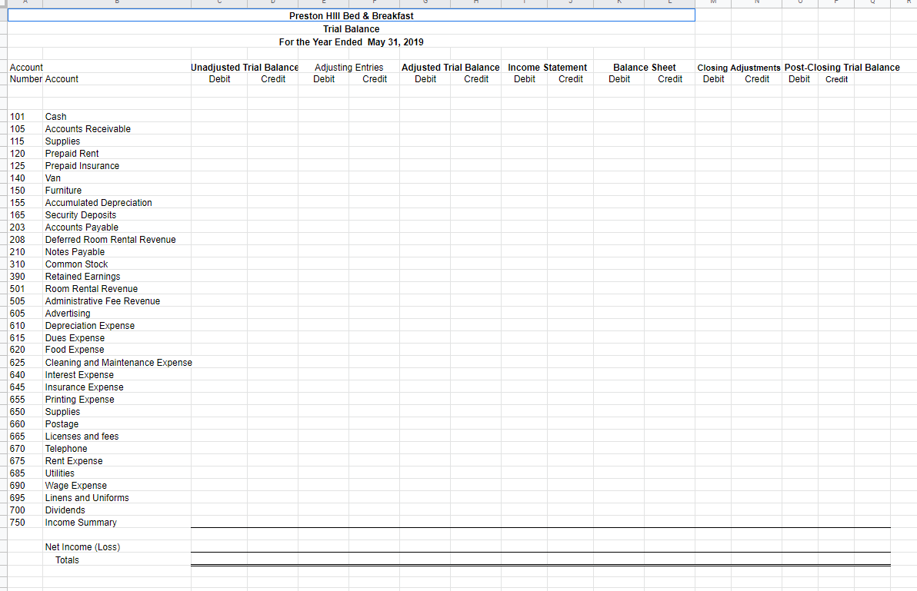Click the date cell "For the Year Ended May 31, 2019"
The image size is (917, 591).
351,42
